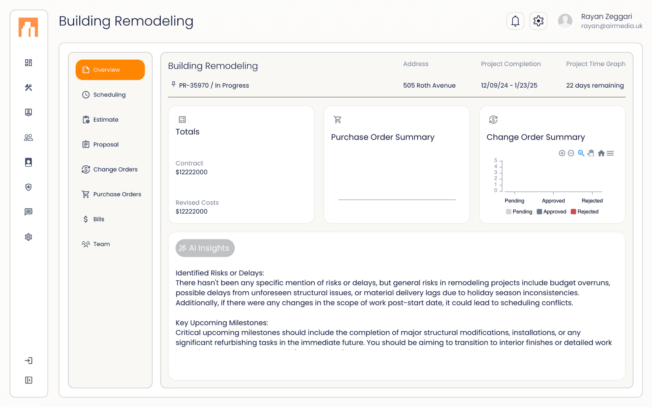Open the Bills tab
The height and width of the screenshot is (408, 652).
(110, 219)
